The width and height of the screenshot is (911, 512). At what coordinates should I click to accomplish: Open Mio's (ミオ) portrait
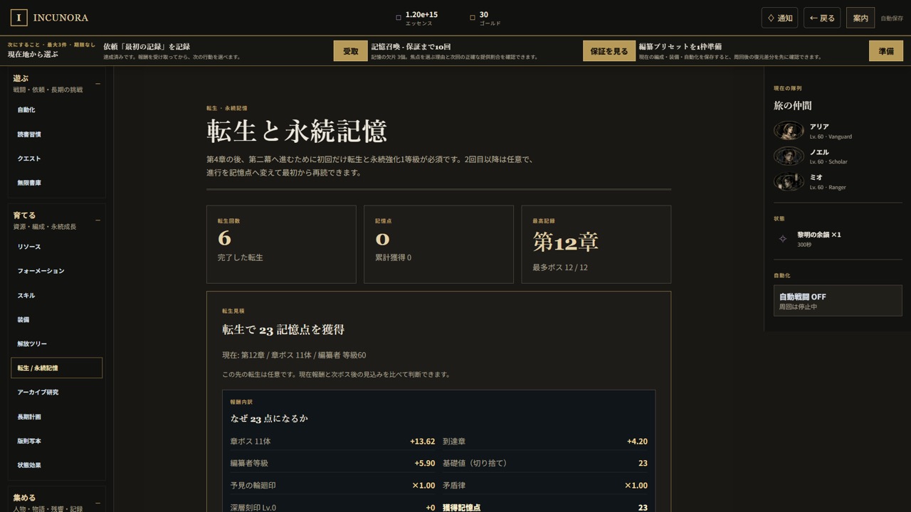[789, 182]
